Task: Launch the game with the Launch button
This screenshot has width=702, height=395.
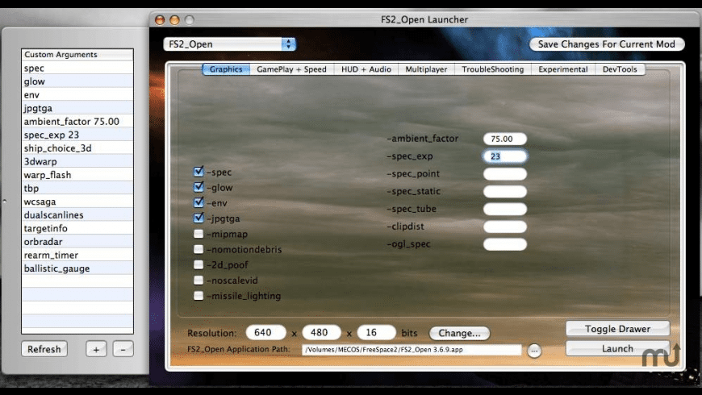Action: coord(617,348)
